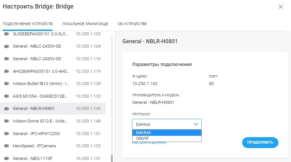Select General - NBLC-2430V-SD at 10.250.1.104

(x=37, y=46)
